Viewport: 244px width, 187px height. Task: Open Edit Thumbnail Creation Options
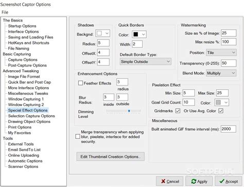tap(111, 157)
